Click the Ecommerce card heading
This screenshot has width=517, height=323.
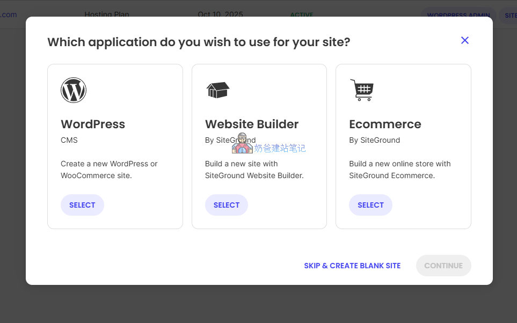coord(385,124)
